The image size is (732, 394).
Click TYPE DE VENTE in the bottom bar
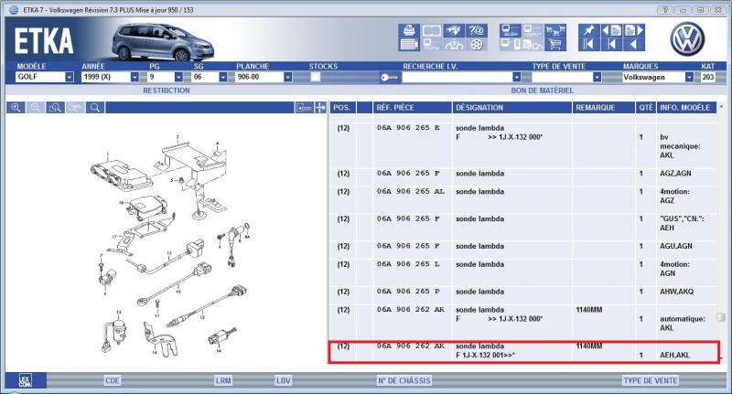651,380
